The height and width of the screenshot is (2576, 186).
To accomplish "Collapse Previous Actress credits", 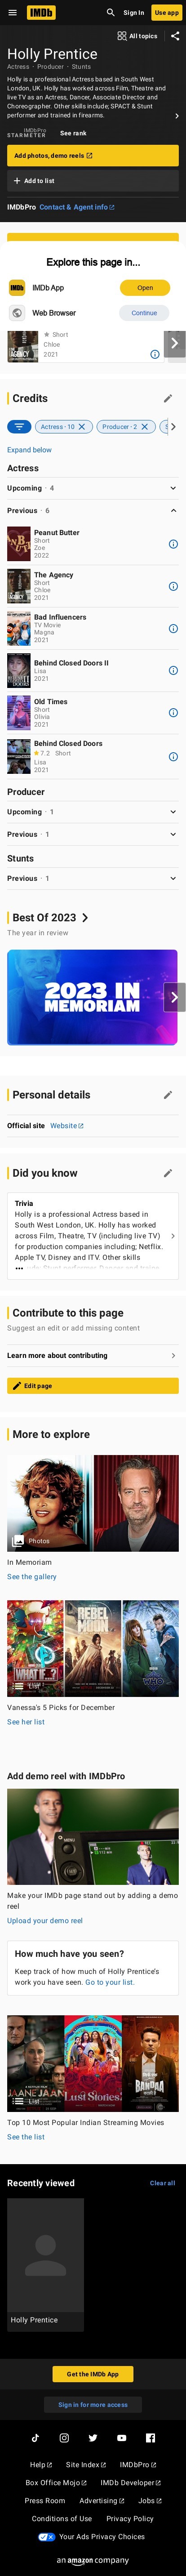I will click(93, 510).
